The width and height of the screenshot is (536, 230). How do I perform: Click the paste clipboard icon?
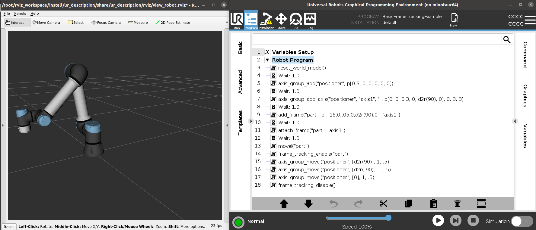[433, 204]
